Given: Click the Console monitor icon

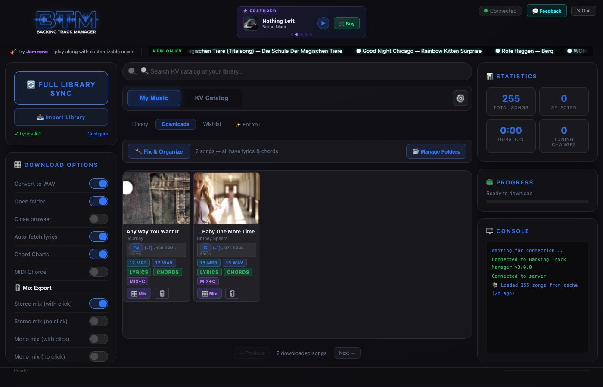Looking at the screenshot, I should tap(490, 231).
